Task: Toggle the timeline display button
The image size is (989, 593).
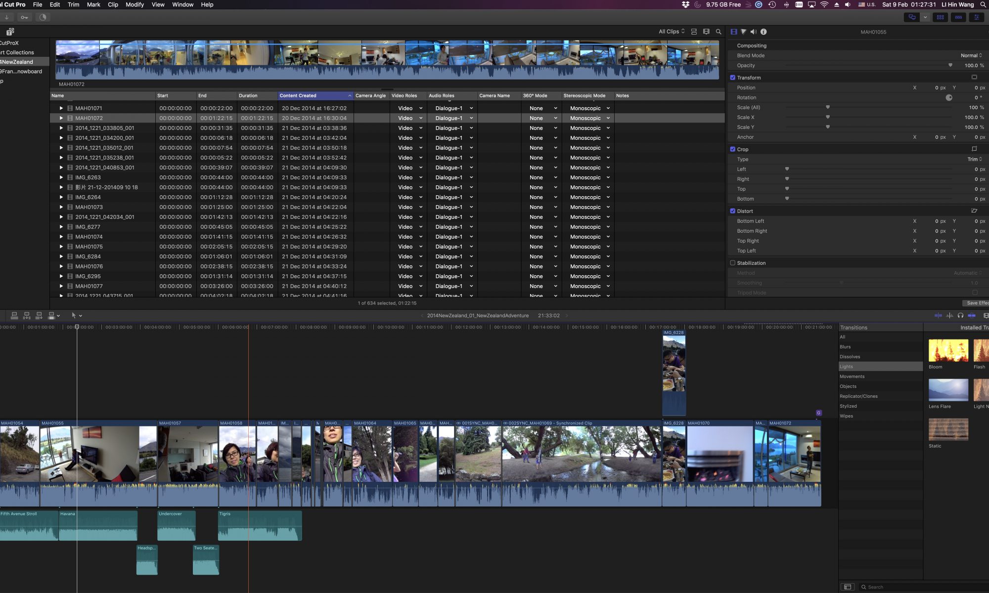Action: tap(958, 17)
